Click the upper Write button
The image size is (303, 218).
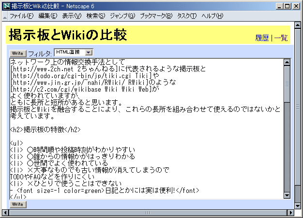click(x=18, y=54)
